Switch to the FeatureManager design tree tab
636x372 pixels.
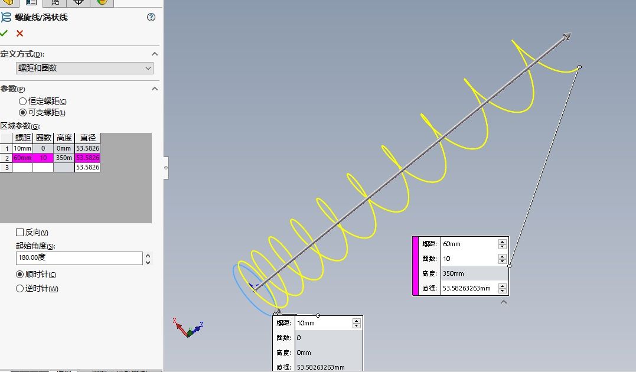[8, 2]
